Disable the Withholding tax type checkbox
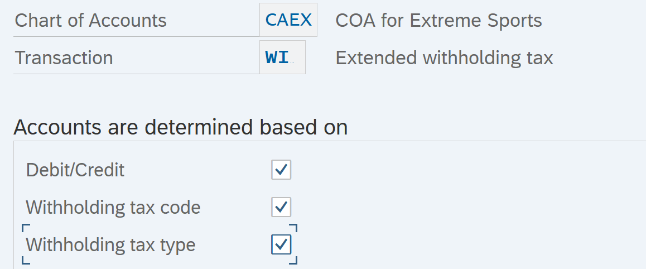The image size is (646, 269). pos(281,244)
